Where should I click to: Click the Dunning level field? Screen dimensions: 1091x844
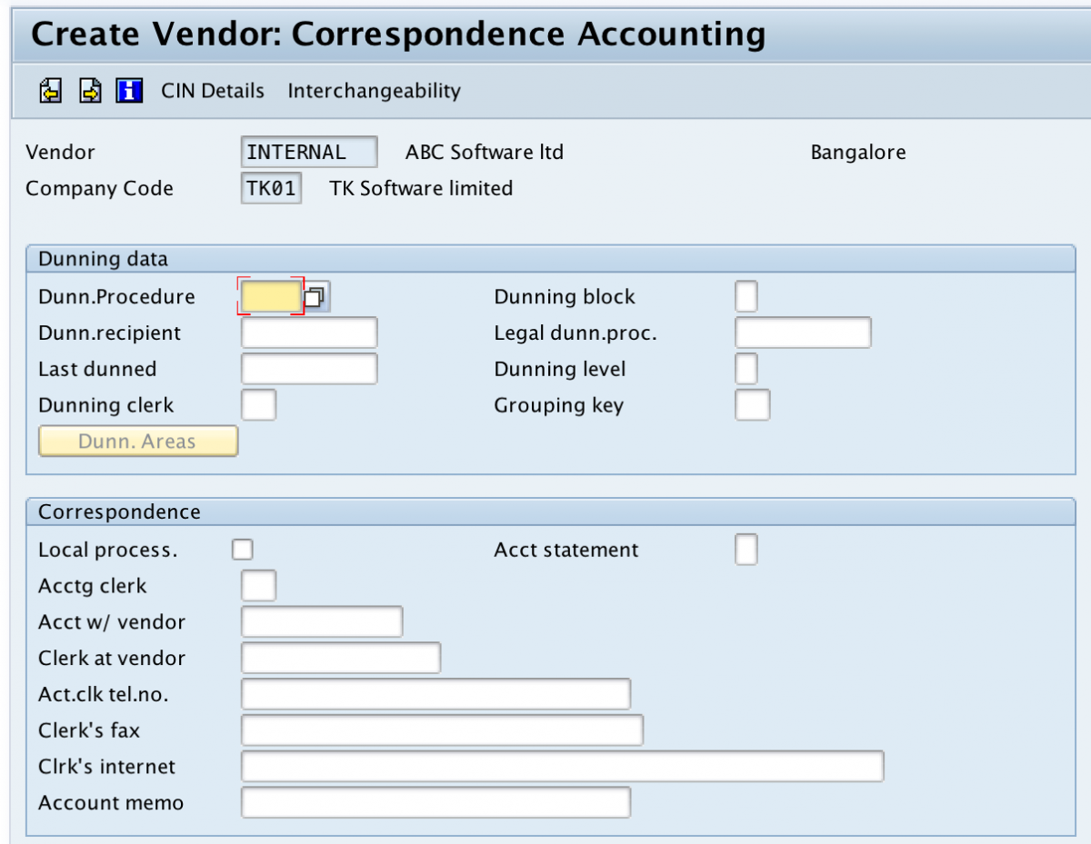[x=746, y=369]
